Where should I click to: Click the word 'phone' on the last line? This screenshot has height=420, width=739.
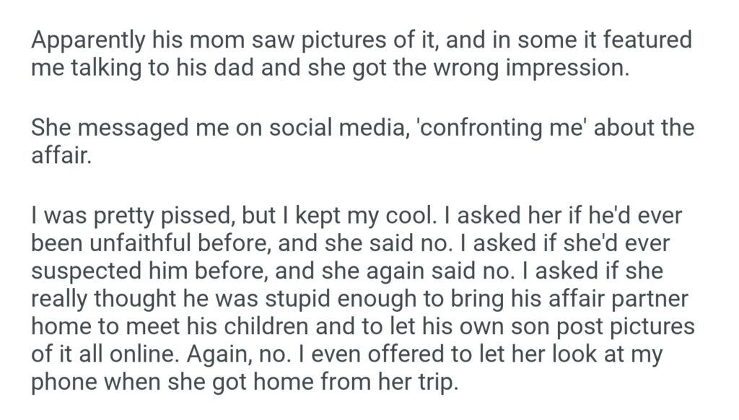click(x=62, y=382)
